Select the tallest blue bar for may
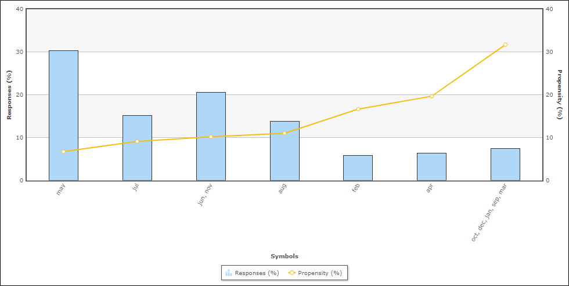Viewport: 569px width, 286px height. (x=63, y=116)
